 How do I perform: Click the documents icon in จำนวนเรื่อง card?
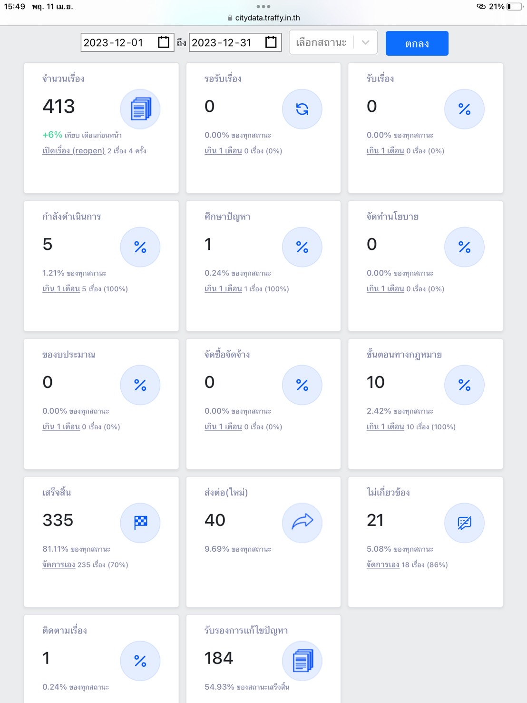coord(140,109)
